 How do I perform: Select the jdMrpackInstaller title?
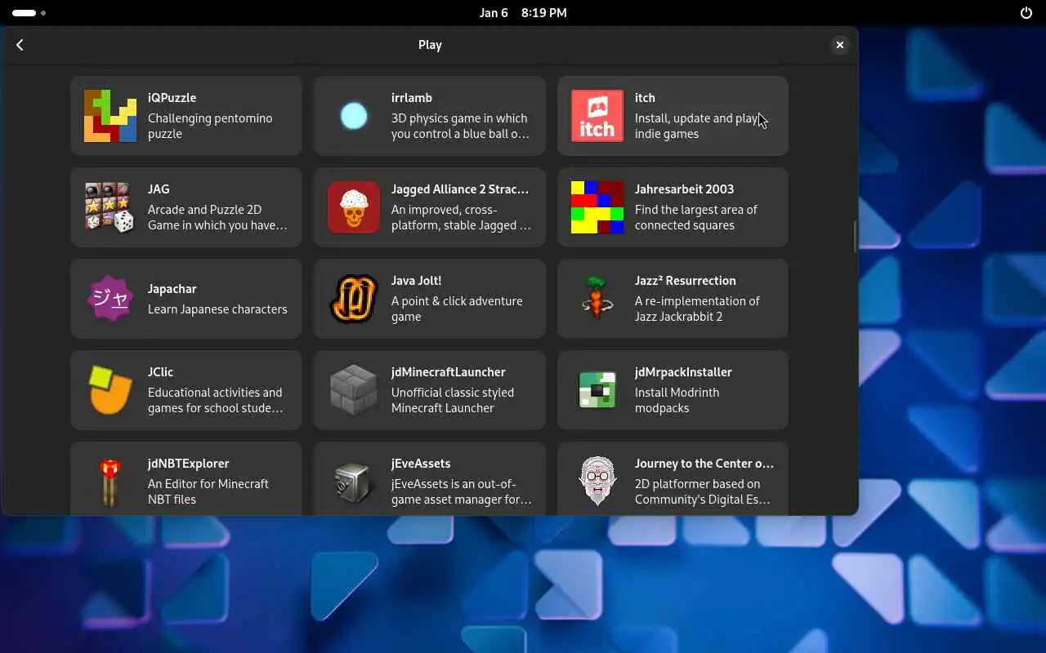(x=683, y=372)
